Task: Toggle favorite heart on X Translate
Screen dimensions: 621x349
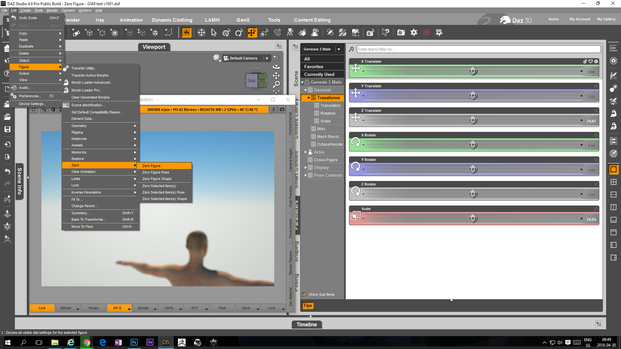Action: tap(591, 61)
